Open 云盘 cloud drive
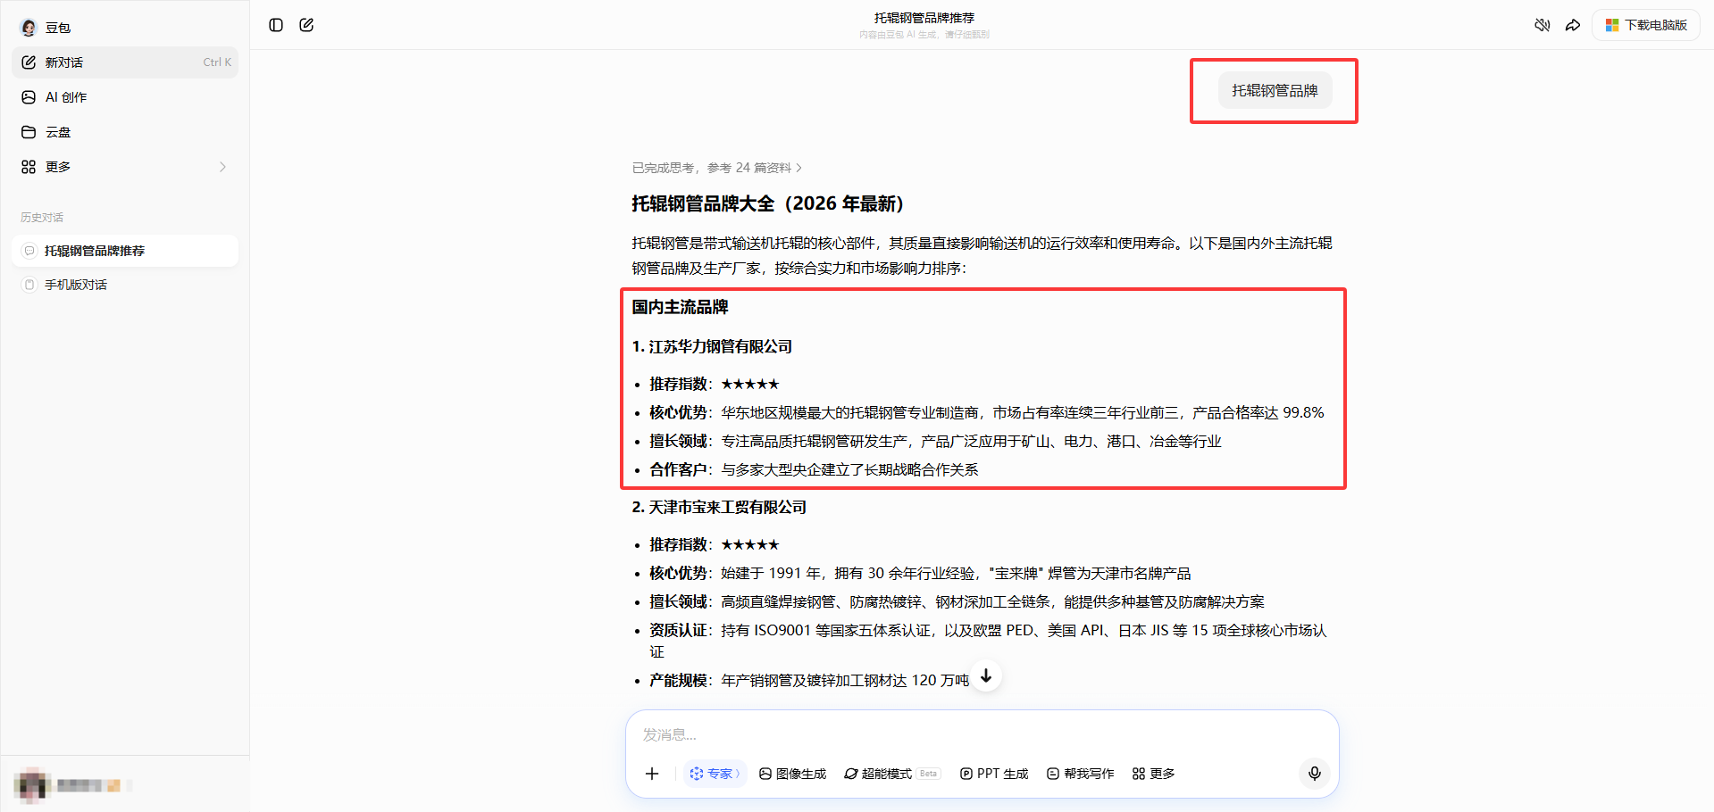The image size is (1714, 812). (125, 132)
